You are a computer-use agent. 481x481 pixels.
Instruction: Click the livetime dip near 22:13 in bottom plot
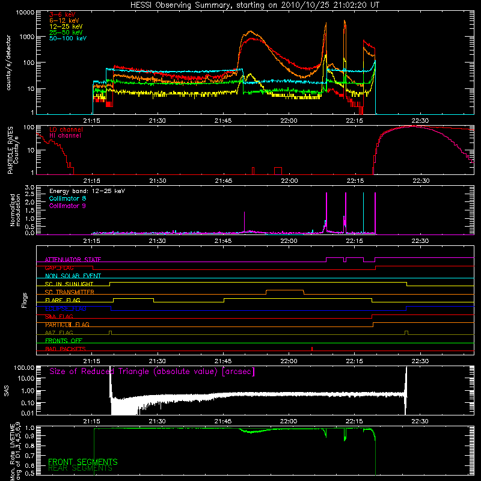point(345,435)
